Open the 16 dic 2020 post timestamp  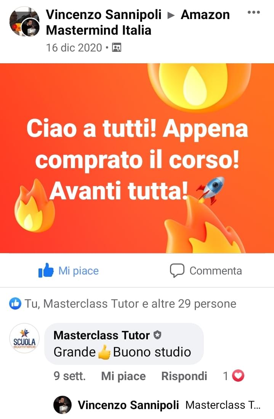[74, 48]
